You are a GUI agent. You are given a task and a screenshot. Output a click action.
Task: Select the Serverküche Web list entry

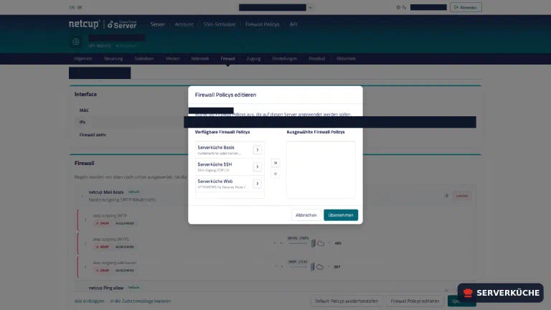(x=223, y=184)
